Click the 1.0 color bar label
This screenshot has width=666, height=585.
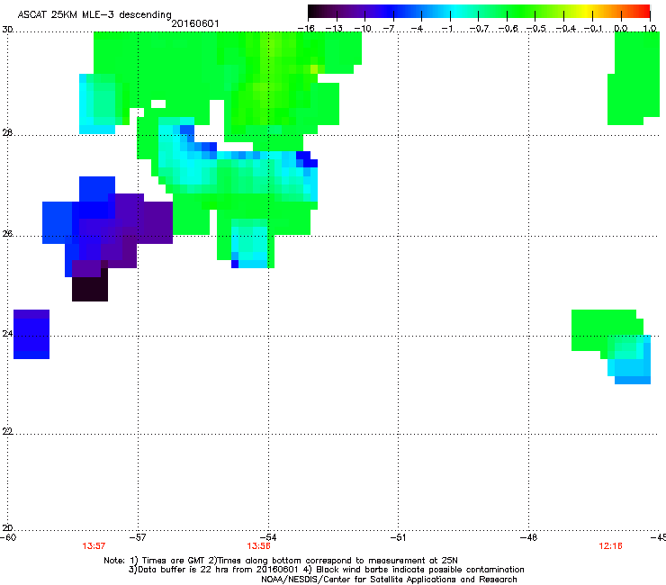pyautogui.click(x=650, y=29)
